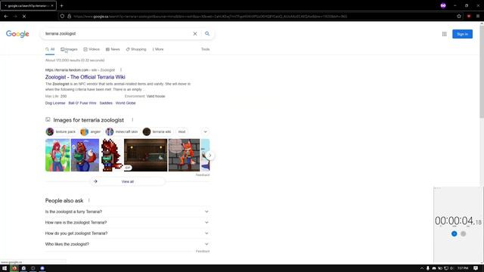
Task: Filter images by terraria wiki chip
Action: (157, 131)
